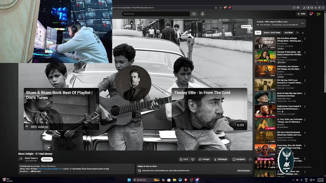Toggle the browser sidebar panel icon
Screen dimensions: 326x183
[308, 8]
